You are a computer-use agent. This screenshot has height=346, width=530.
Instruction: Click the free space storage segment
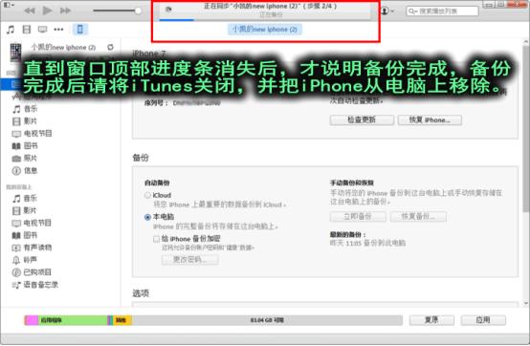(x=267, y=320)
